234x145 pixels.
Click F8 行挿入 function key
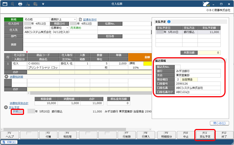146,135
